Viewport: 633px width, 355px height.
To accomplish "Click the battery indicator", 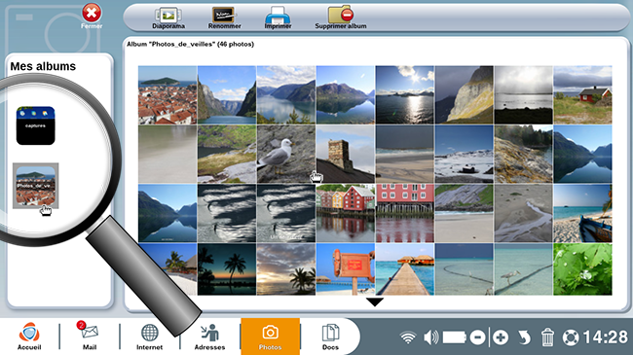I will click(455, 337).
